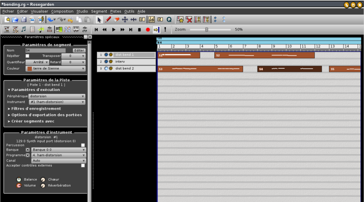The height and width of the screenshot is (202, 364).
Task: Open the Pistes menu
Action: click(x=116, y=11)
